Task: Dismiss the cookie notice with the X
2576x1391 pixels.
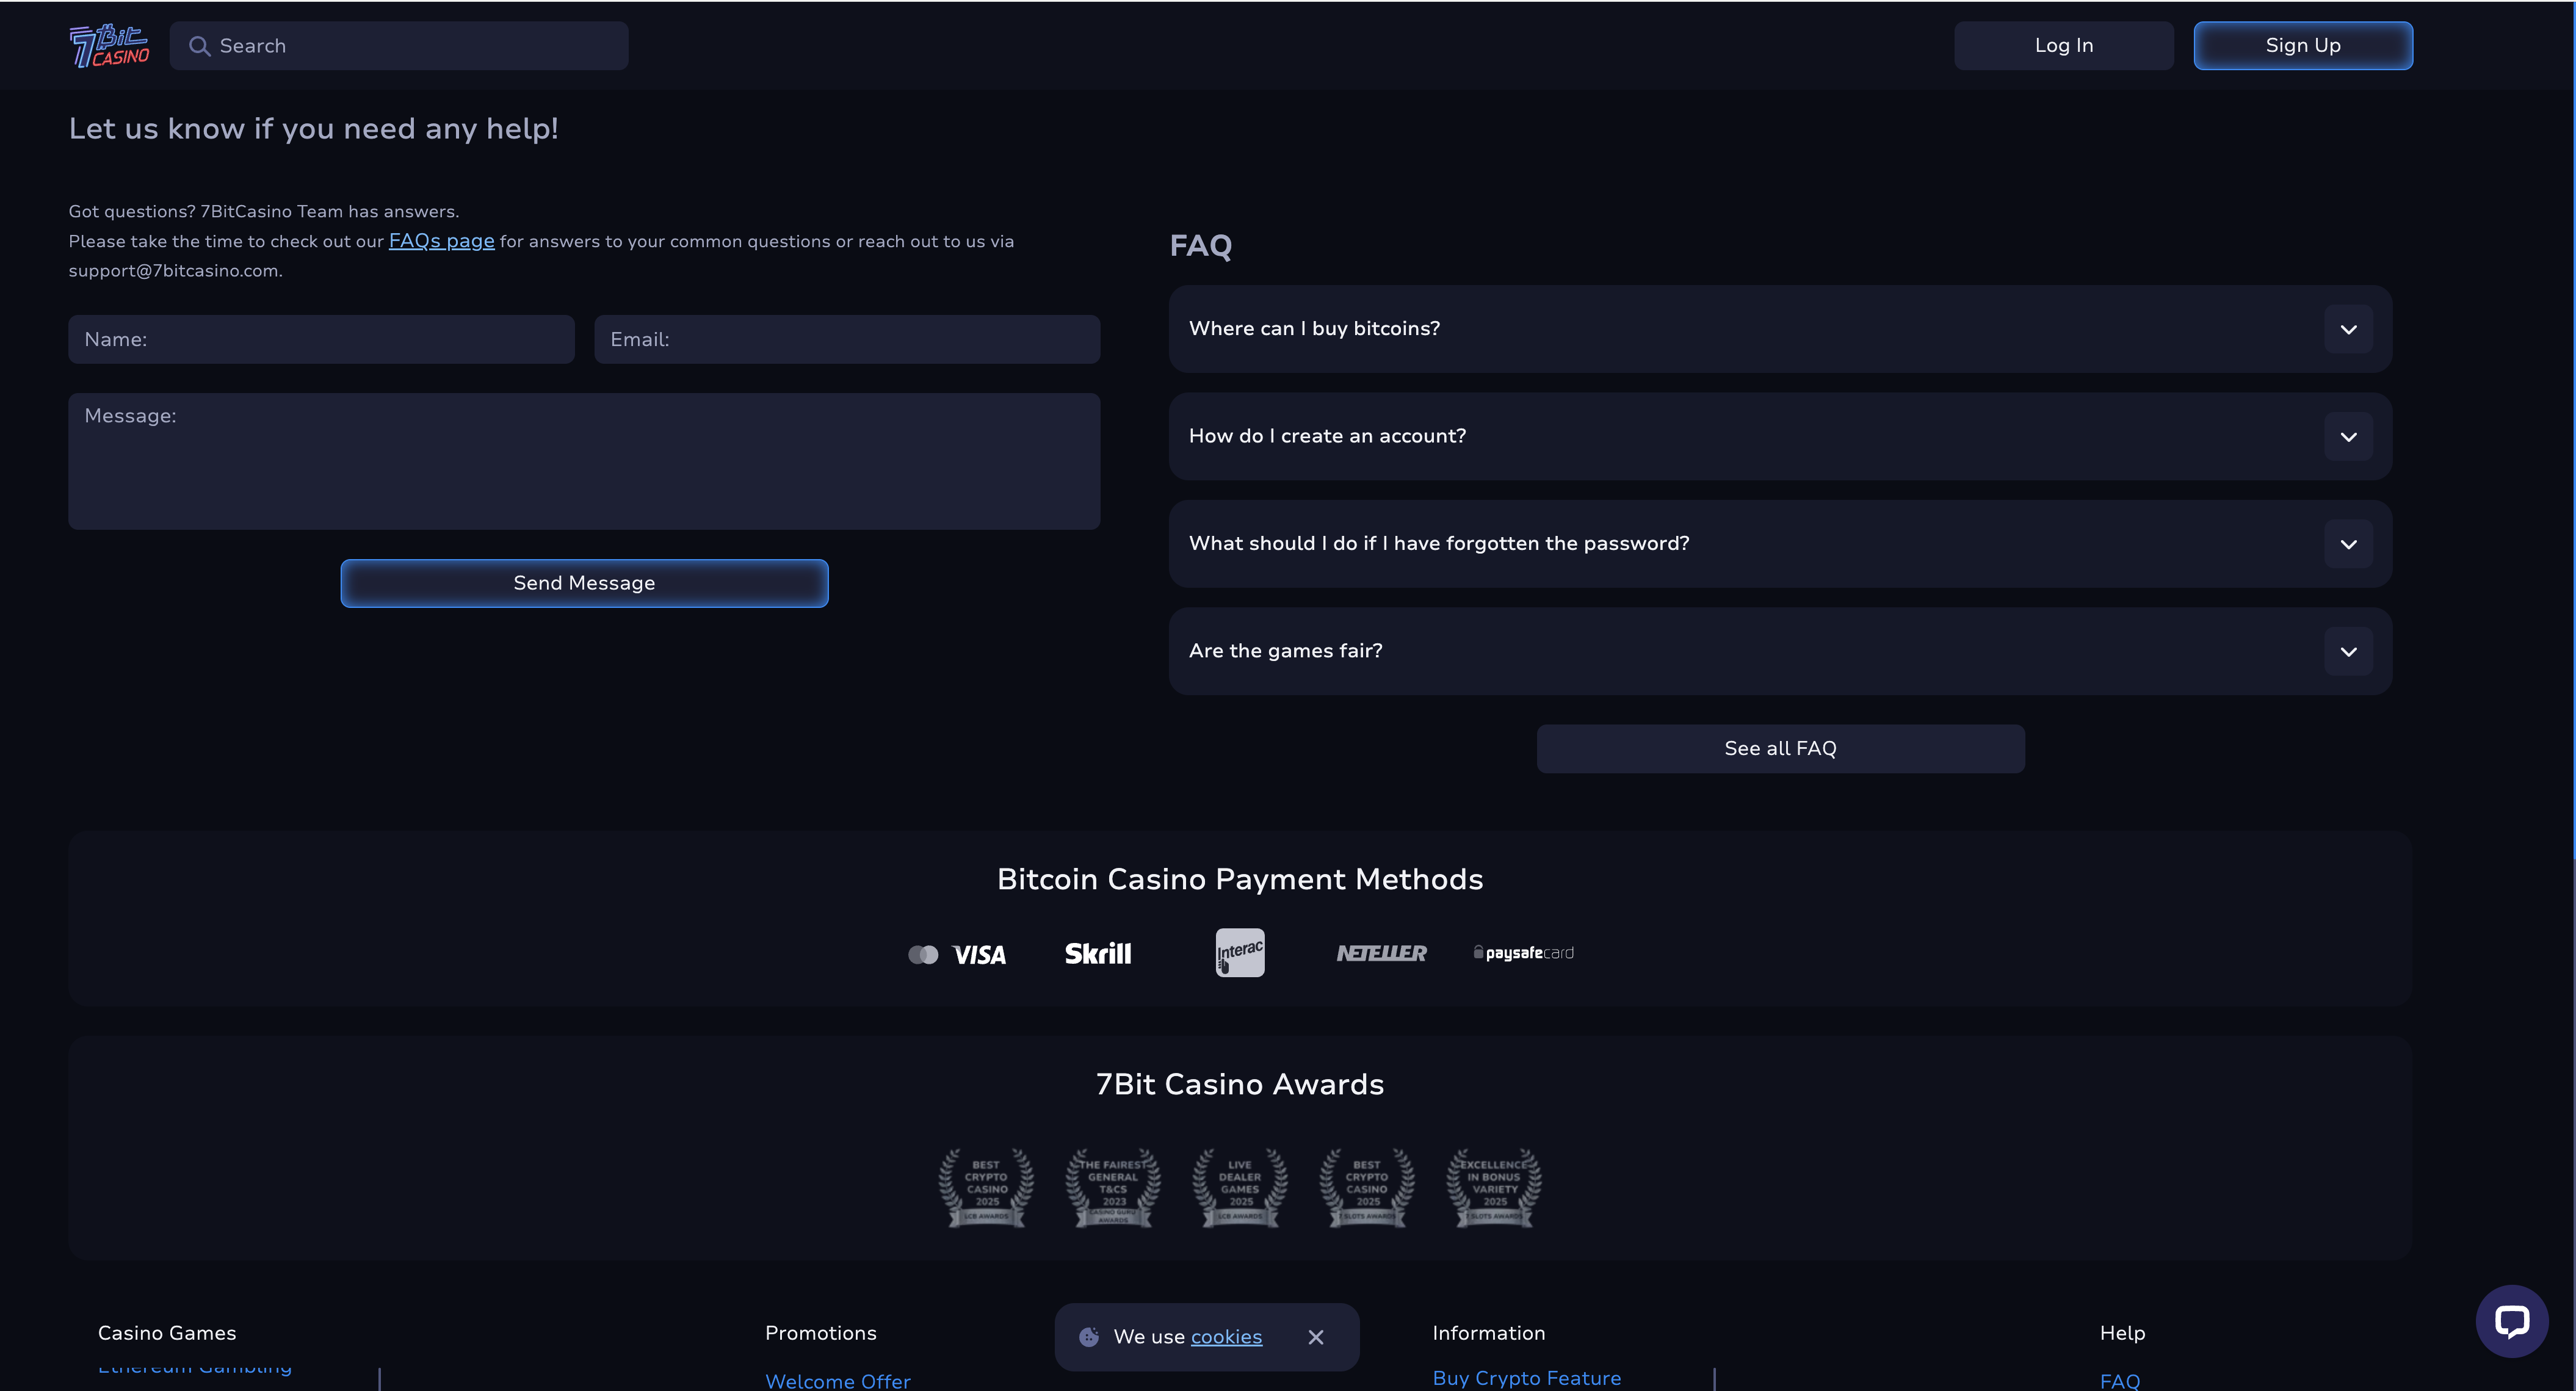Action: [1316, 1337]
